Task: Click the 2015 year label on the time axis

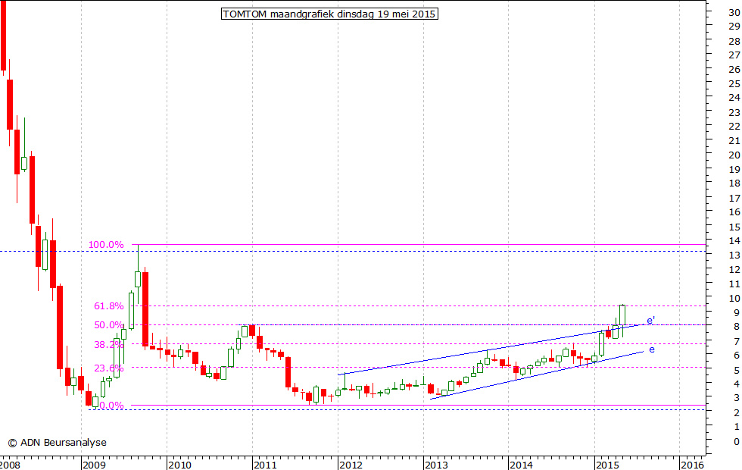Action: tap(607, 465)
